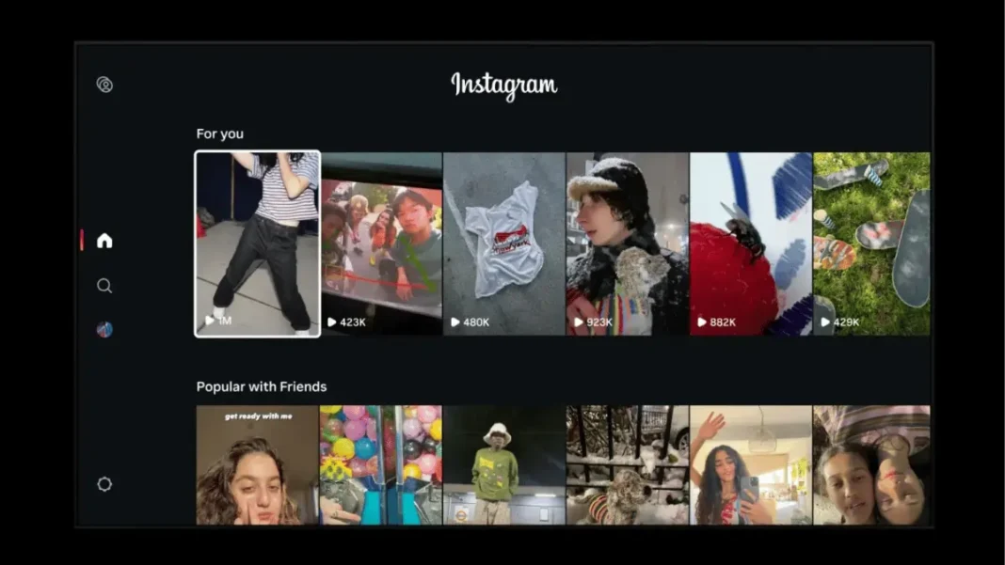Click the 'For you' section heading
Image resolution: width=1005 pixels, height=565 pixels.
tap(219, 133)
